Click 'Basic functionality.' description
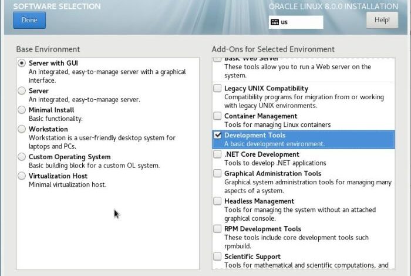 click(56, 119)
